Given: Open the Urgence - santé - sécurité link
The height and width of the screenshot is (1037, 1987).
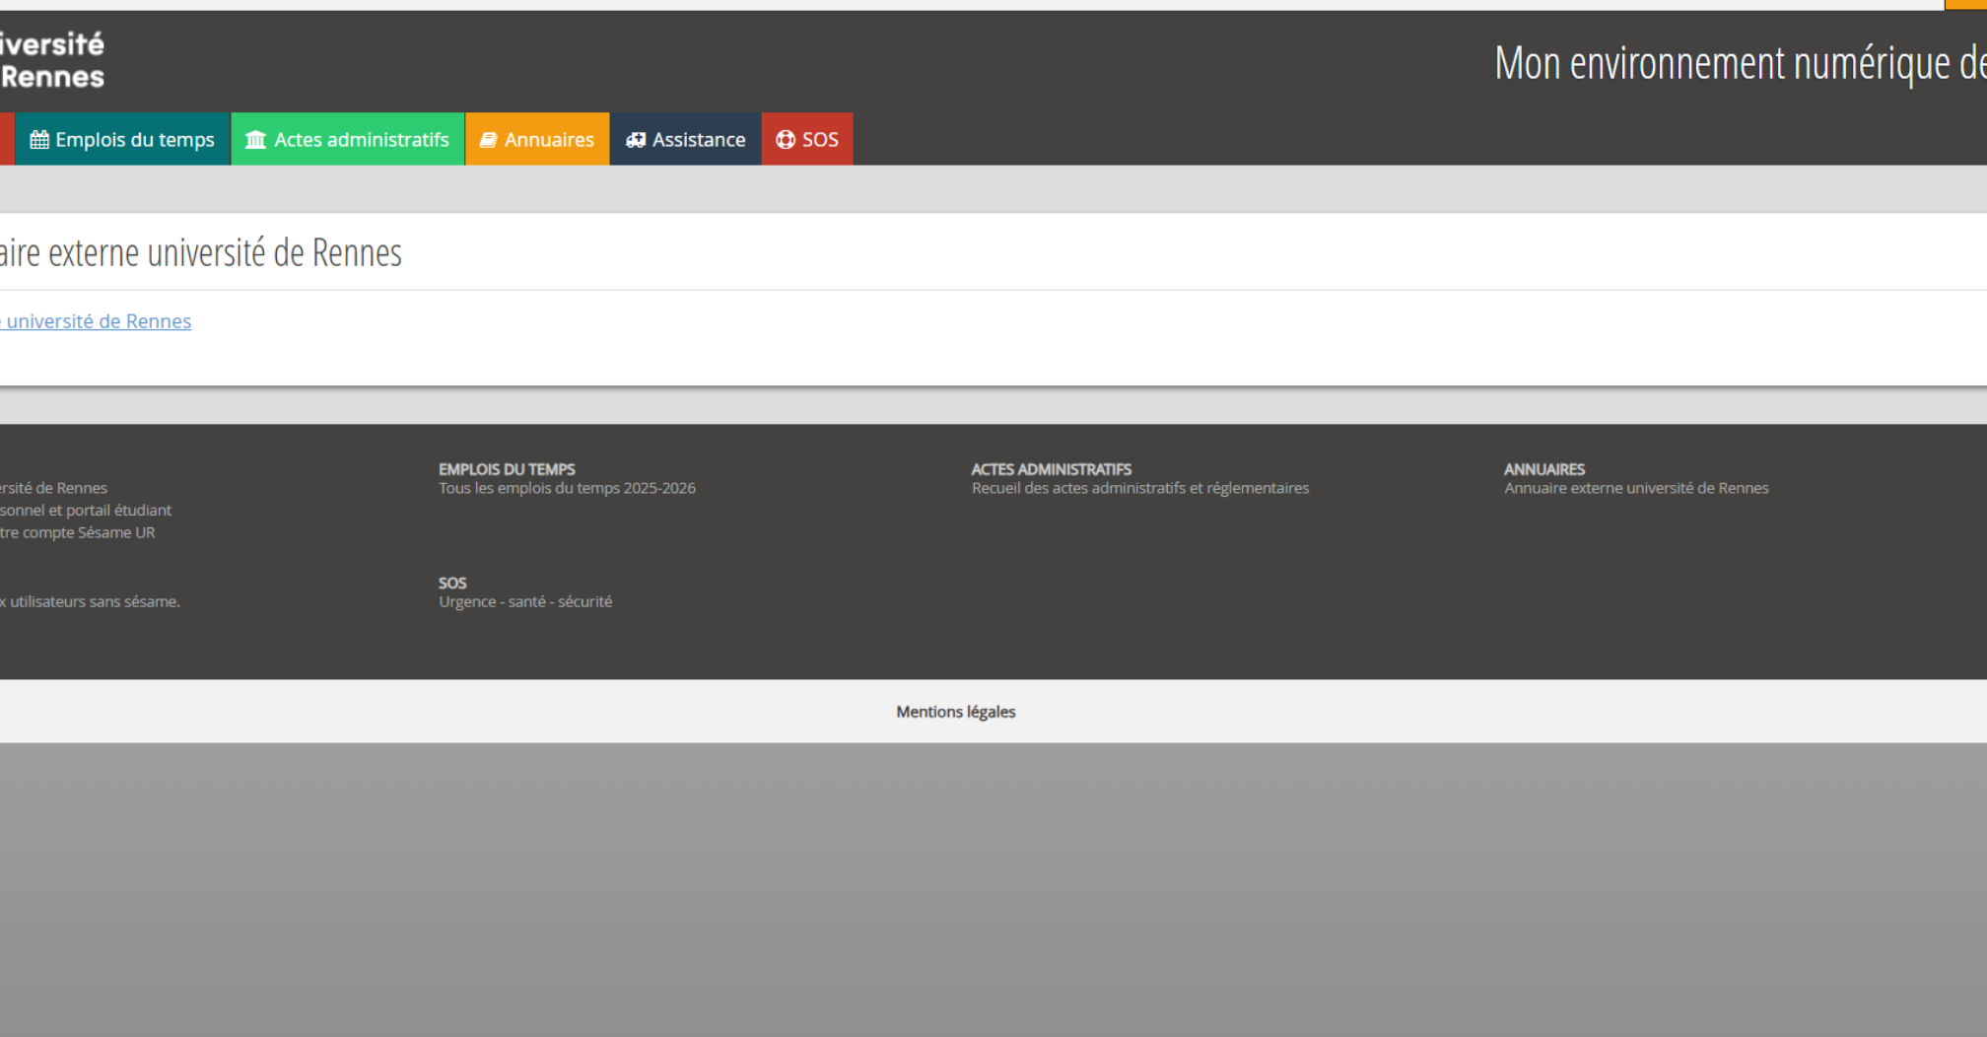Looking at the screenshot, I should (524, 601).
